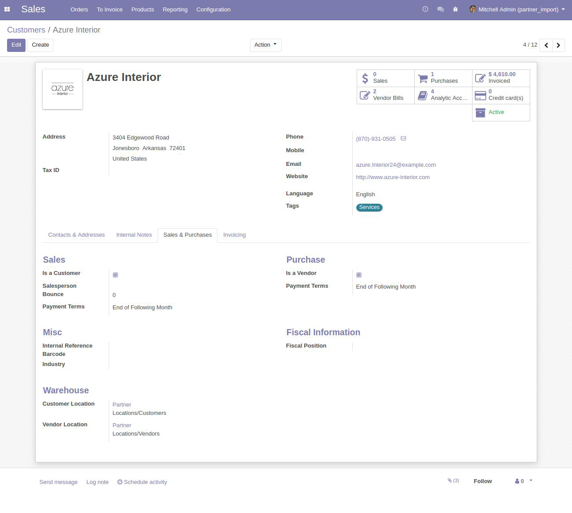The height and width of the screenshot is (513, 572).
Task: Open the Analytic Accounts book stat button
Action: [443, 95]
